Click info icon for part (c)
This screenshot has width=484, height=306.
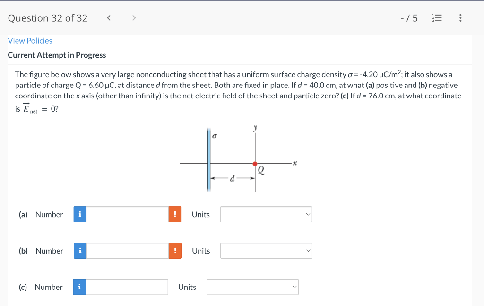(x=79, y=287)
